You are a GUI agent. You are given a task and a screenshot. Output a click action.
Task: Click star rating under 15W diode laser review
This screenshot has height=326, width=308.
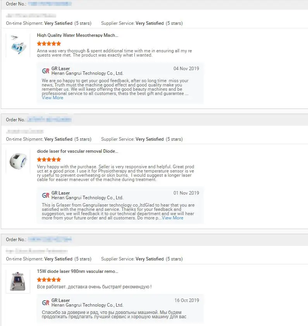(49, 279)
